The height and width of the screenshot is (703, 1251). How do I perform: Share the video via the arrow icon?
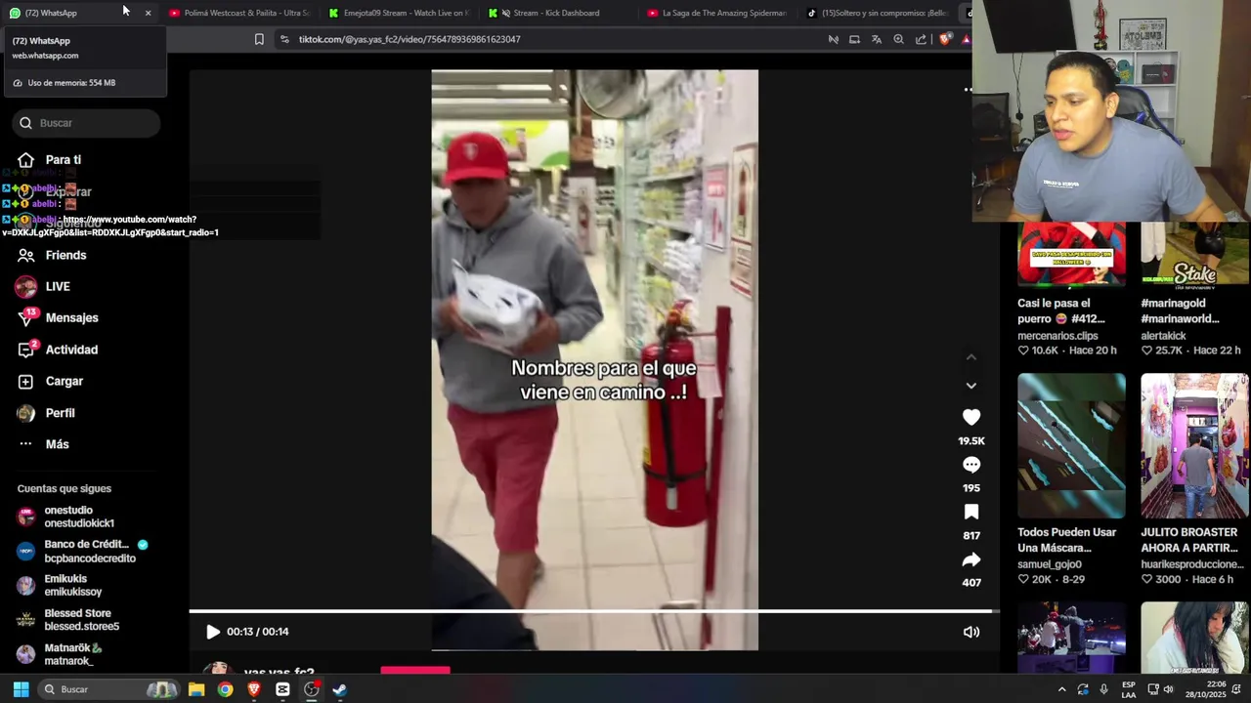971,559
